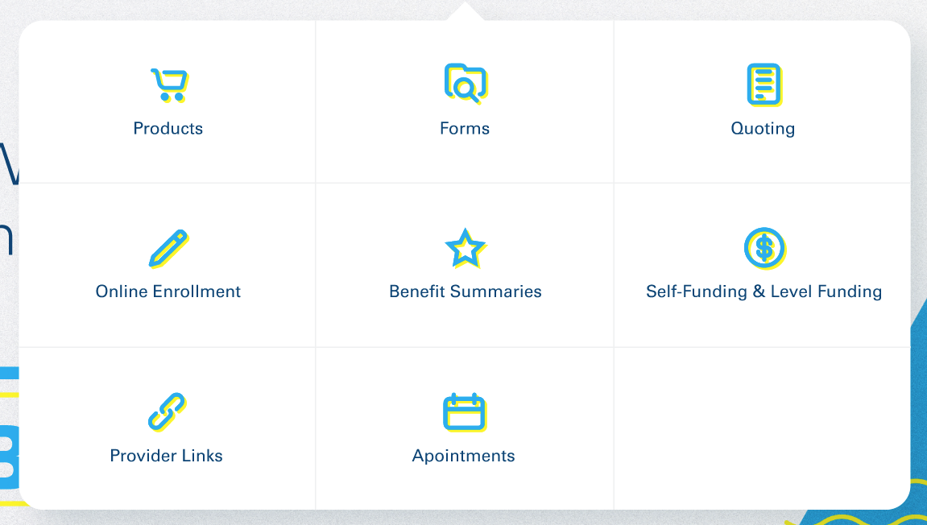Open the dollar sign Self-Funding icon
This screenshot has width=927, height=525.
pos(764,248)
